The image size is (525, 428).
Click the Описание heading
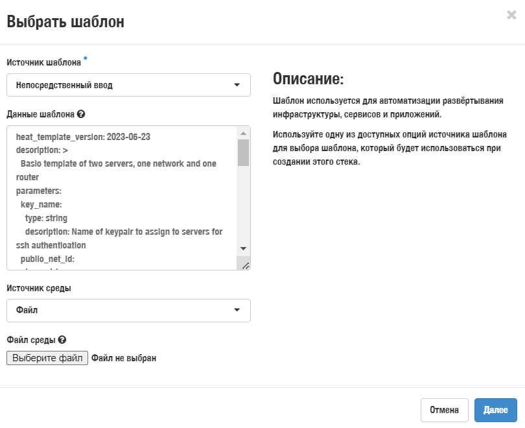[x=308, y=80]
